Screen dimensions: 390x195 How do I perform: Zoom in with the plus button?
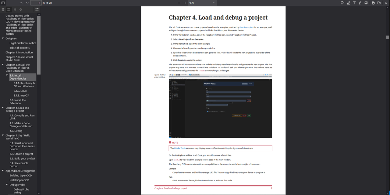click(185, 3)
